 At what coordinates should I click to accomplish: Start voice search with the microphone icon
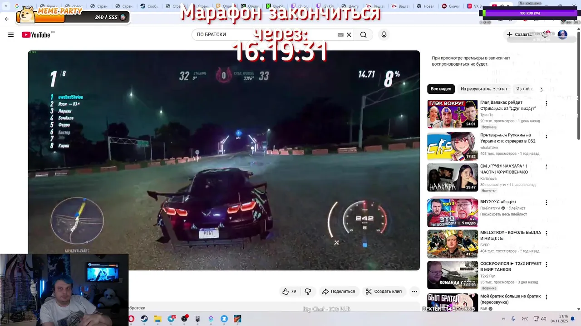tap(384, 35)
